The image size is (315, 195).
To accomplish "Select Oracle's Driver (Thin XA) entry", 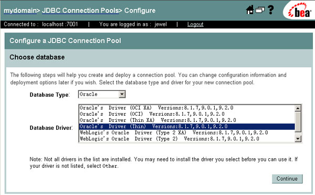I will pyautogui.click(x=187, y=120).
